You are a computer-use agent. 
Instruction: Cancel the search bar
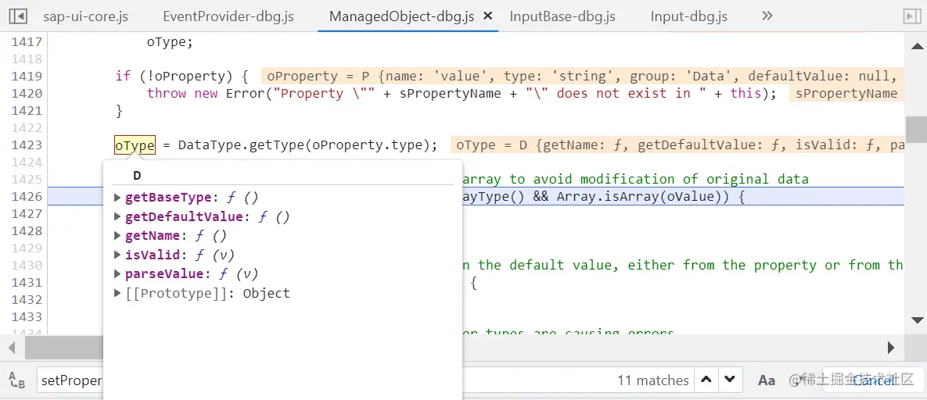pyautogui.click(x=874, y=380)
